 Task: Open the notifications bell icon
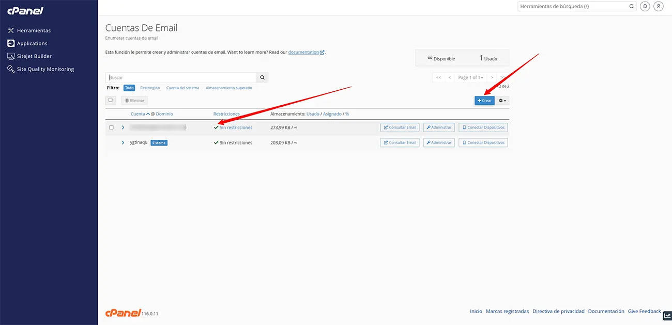pyautogui.click(x=645, y=6)
